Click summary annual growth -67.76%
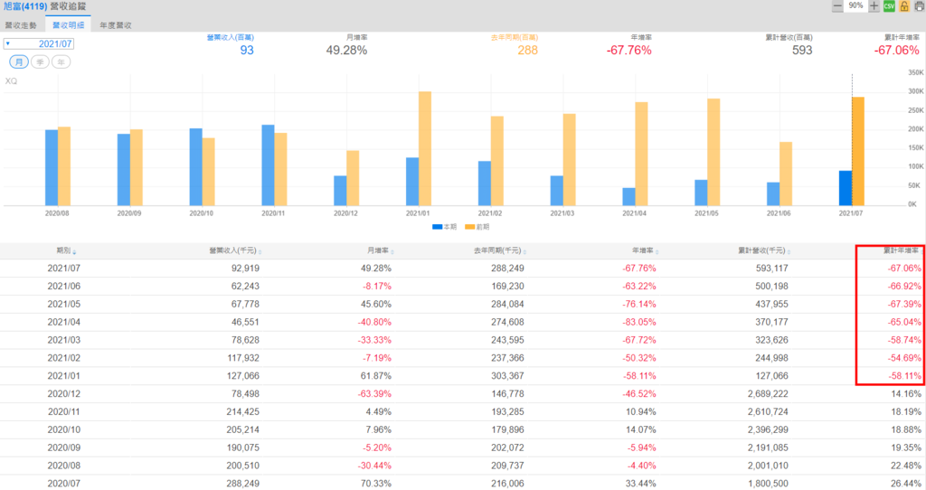This screenshot has width=926, height=490. tap(629, 51)
